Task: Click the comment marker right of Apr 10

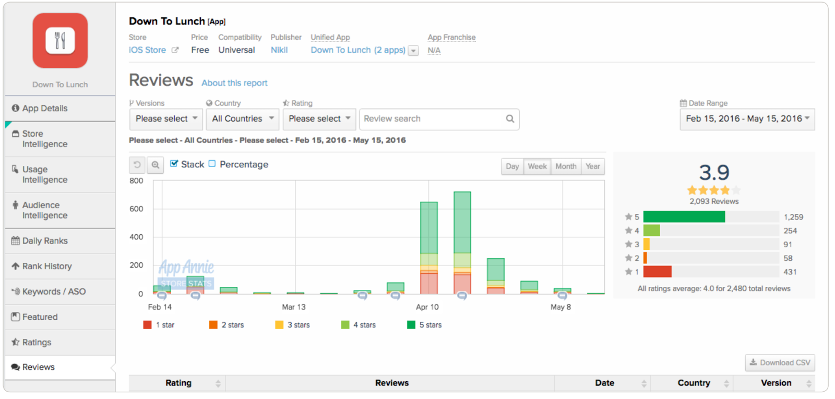Action: [462, 296]
